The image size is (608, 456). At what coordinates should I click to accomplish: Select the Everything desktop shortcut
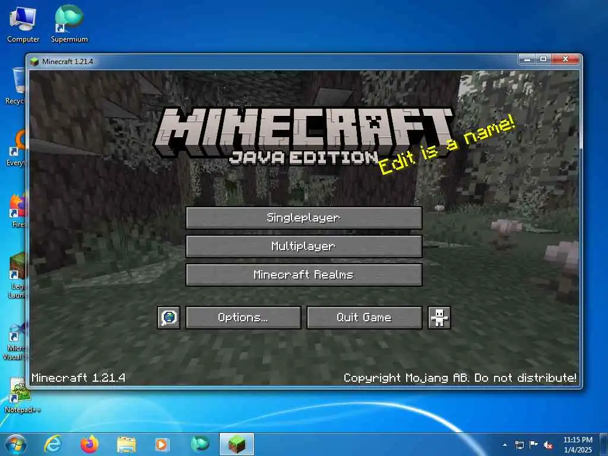pos(16,148)
